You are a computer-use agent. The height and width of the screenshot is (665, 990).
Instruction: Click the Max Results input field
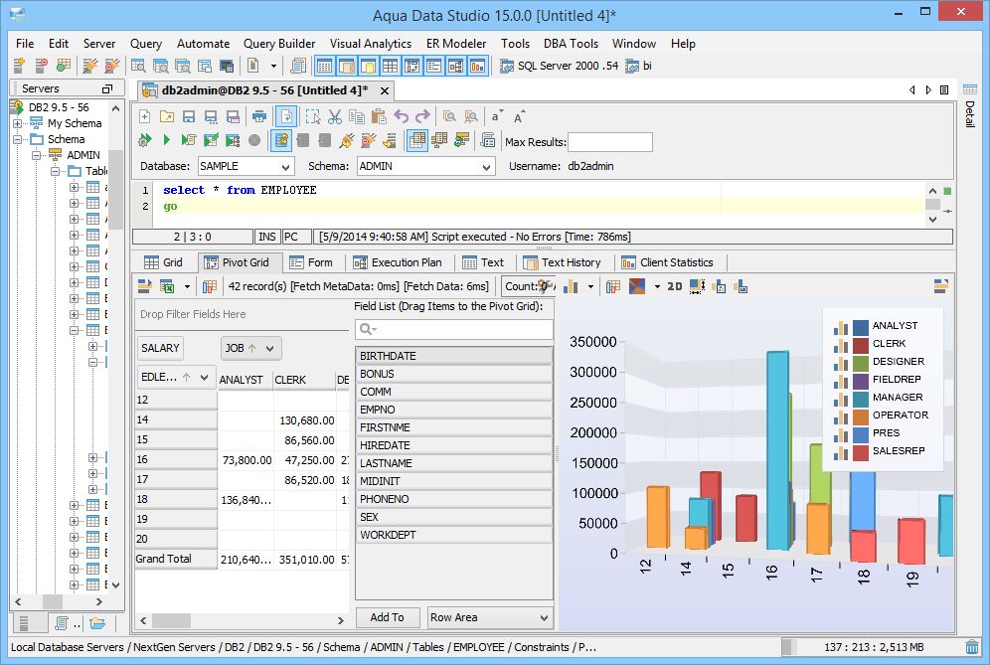(610, 142)
